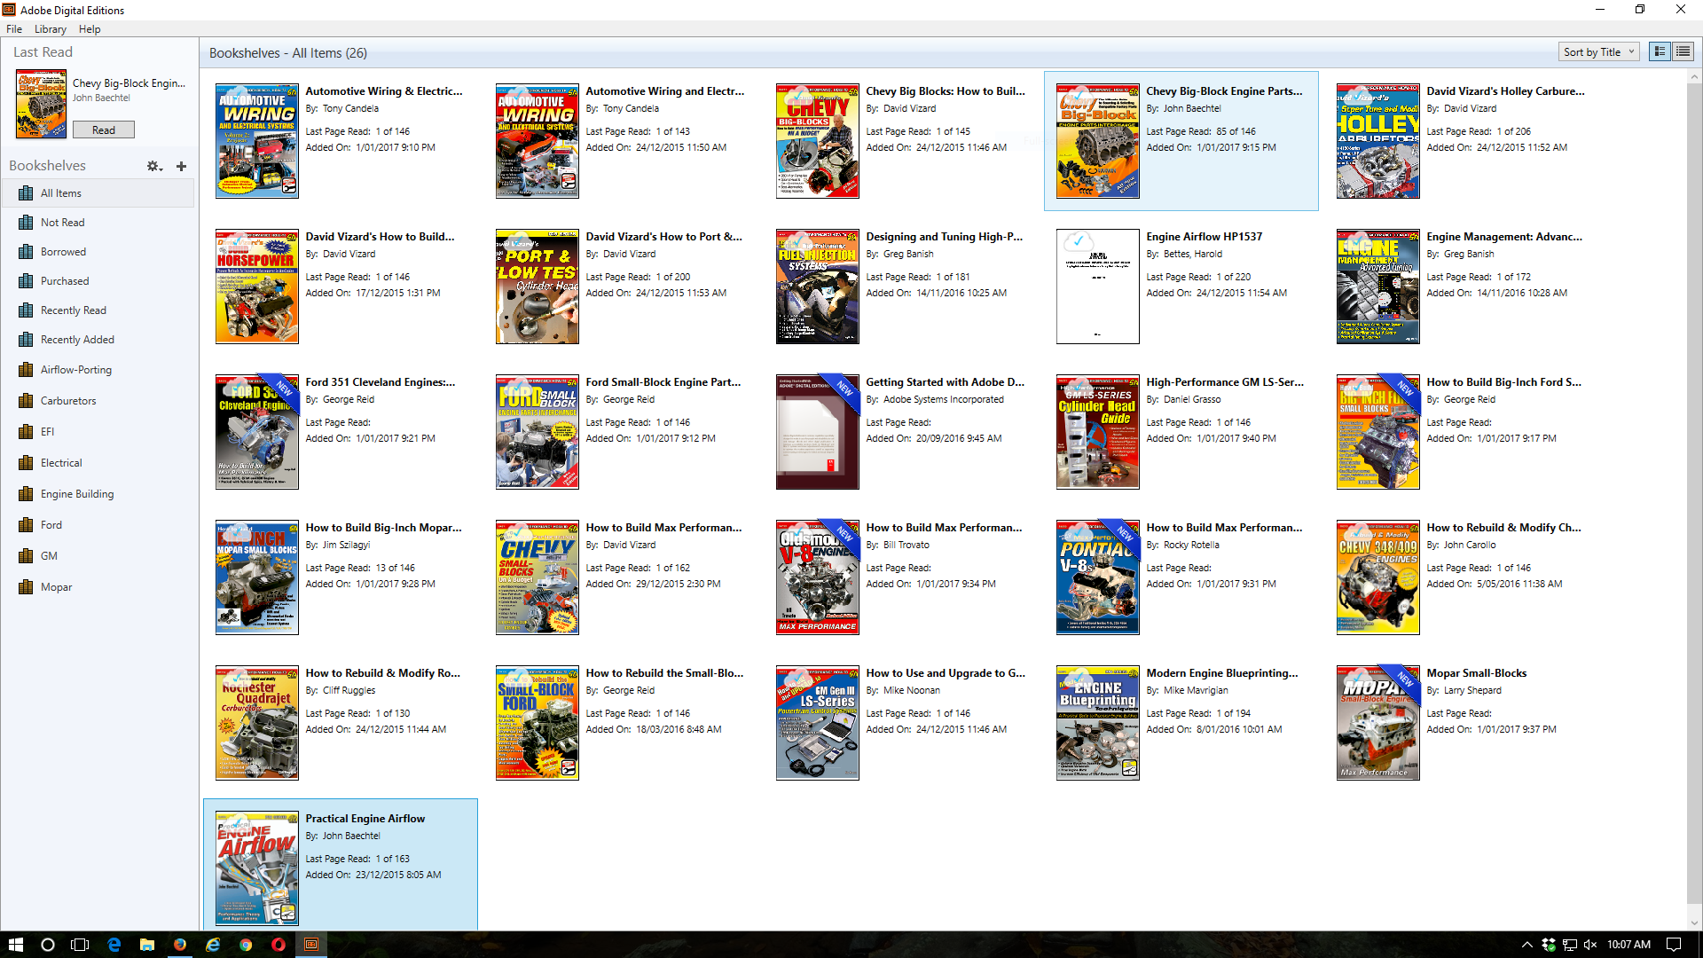Image resolution: width=1703 pixels, height=958 pixels.
Task: Select Mopar Small-Blocks cover by Larry Shepard
Action: [x=1378, y=723]
